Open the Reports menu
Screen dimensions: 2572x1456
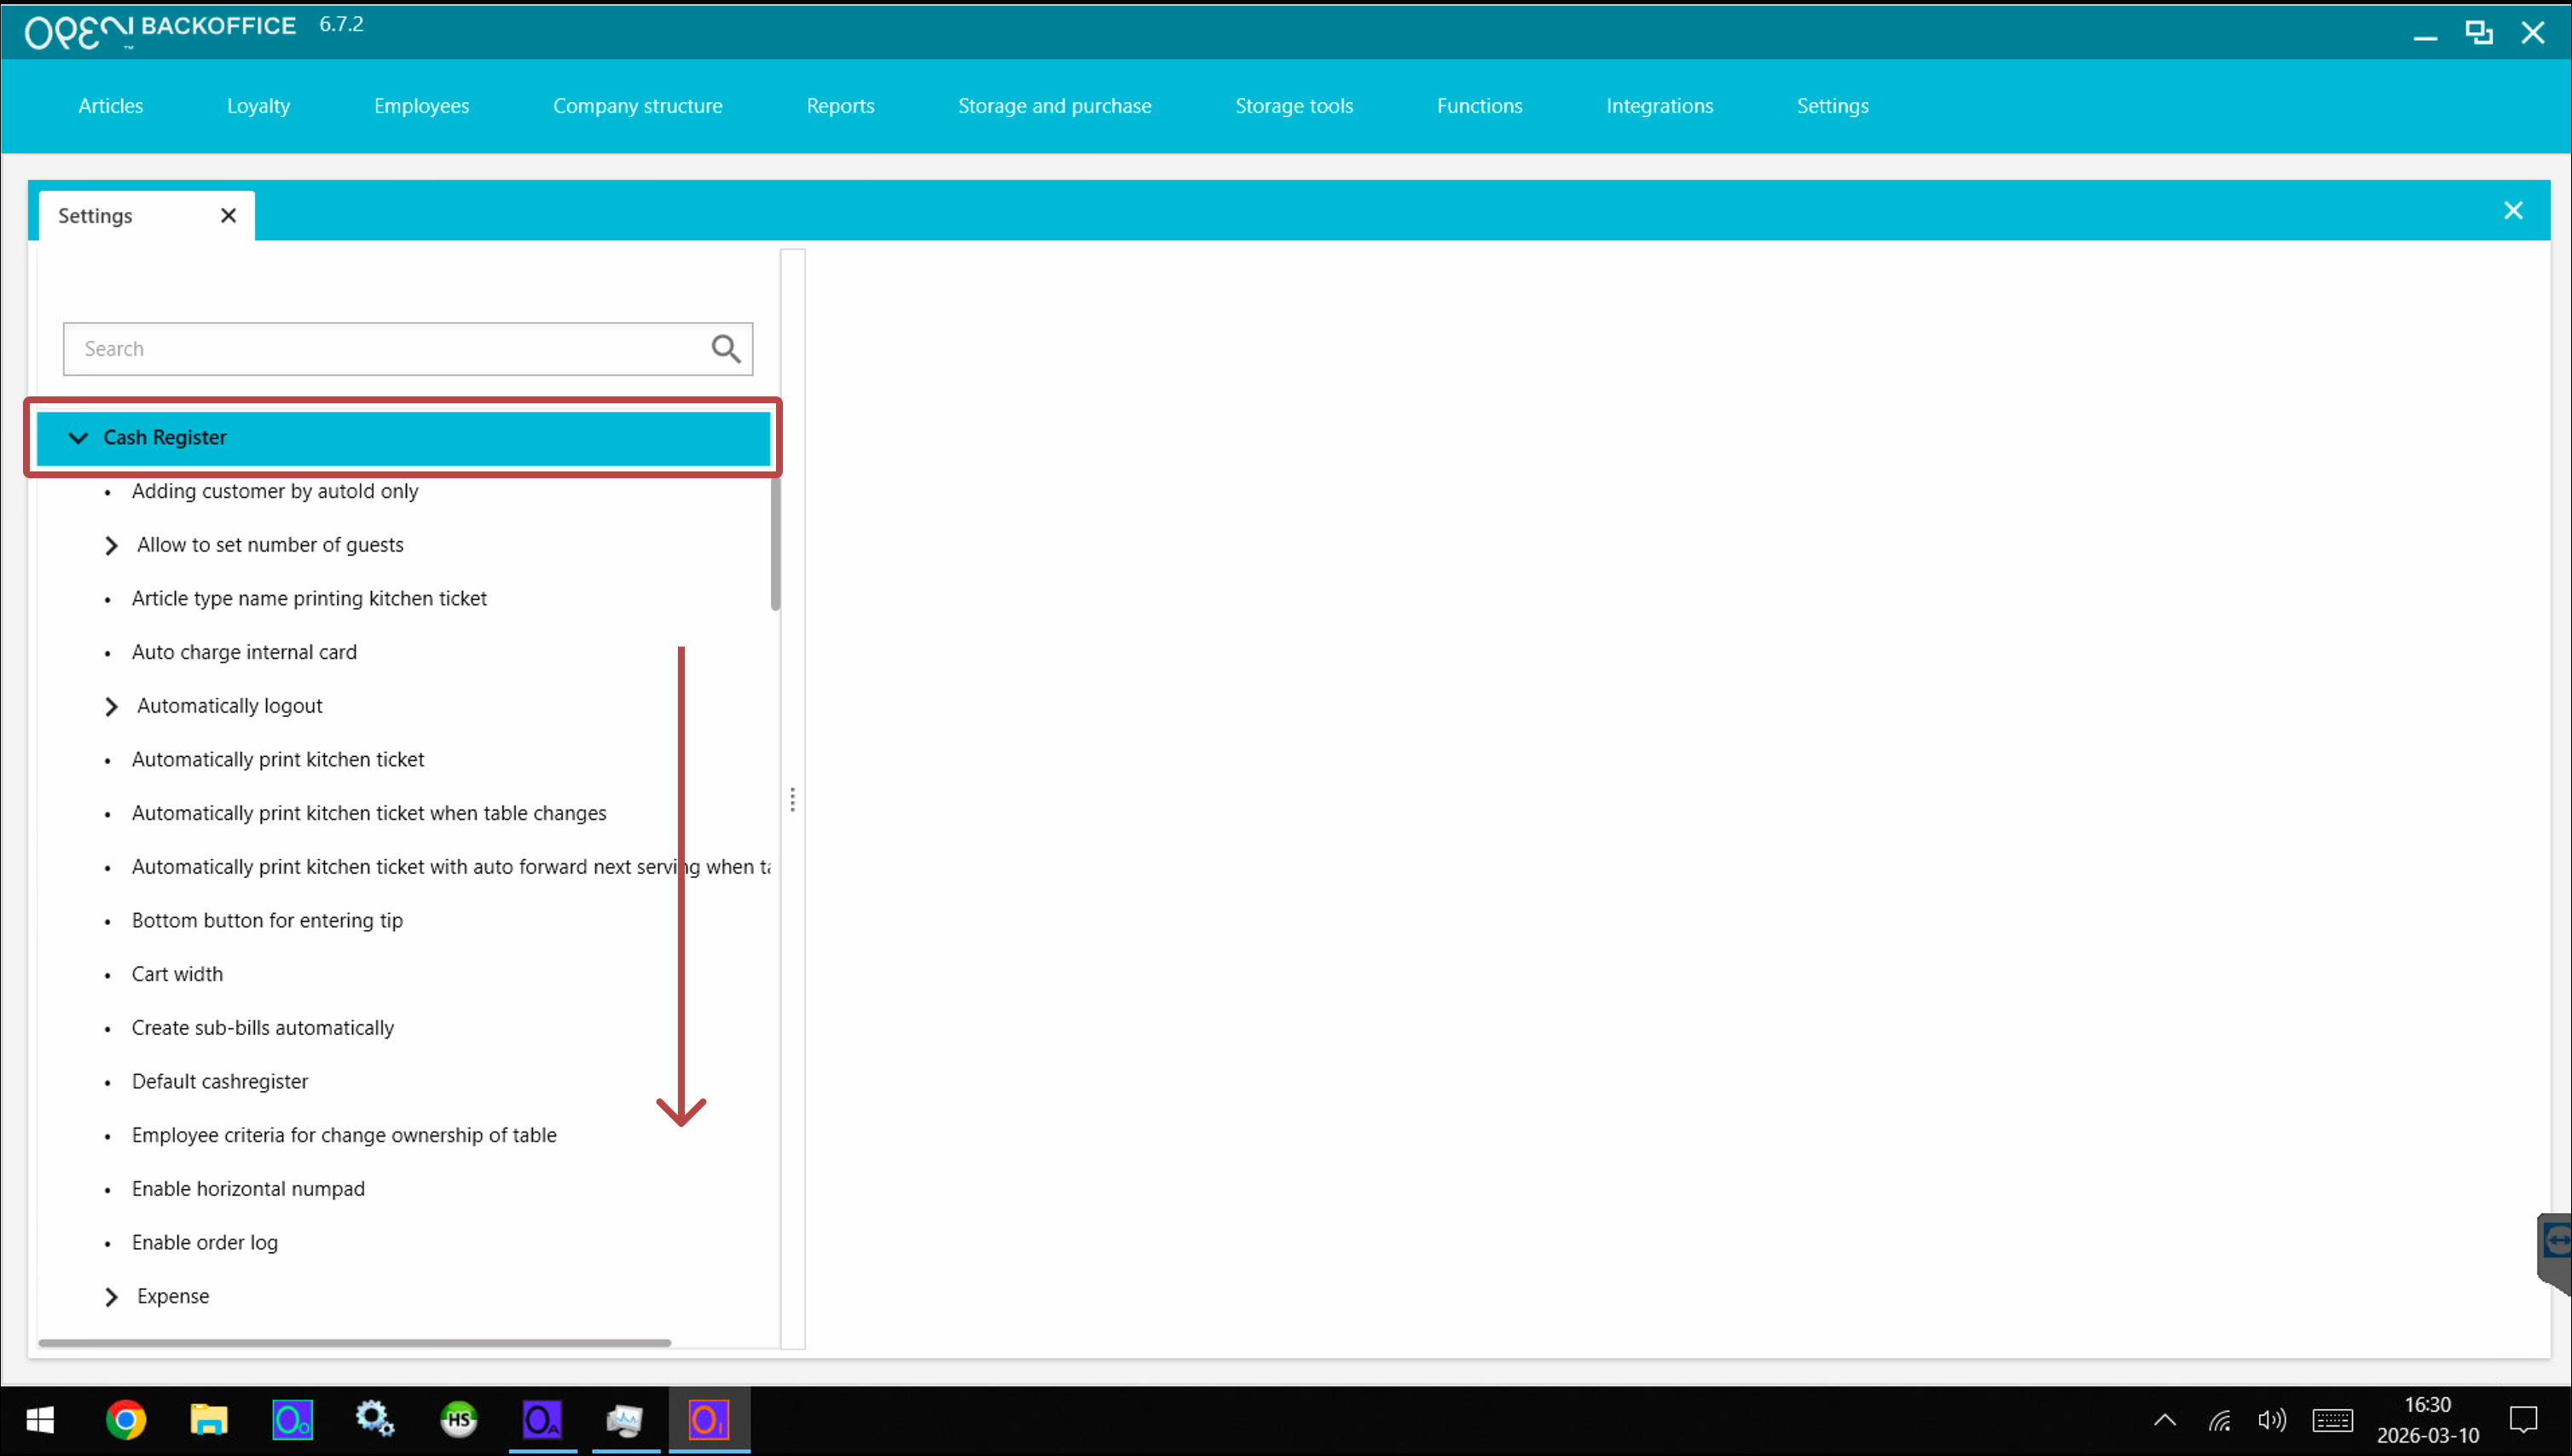839,106
